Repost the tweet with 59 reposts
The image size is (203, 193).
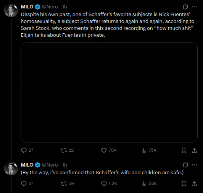click(x=67, y=183)
